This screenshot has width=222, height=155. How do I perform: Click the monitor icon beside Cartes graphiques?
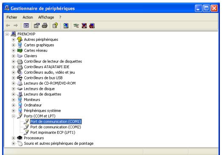tap(20, 45)
